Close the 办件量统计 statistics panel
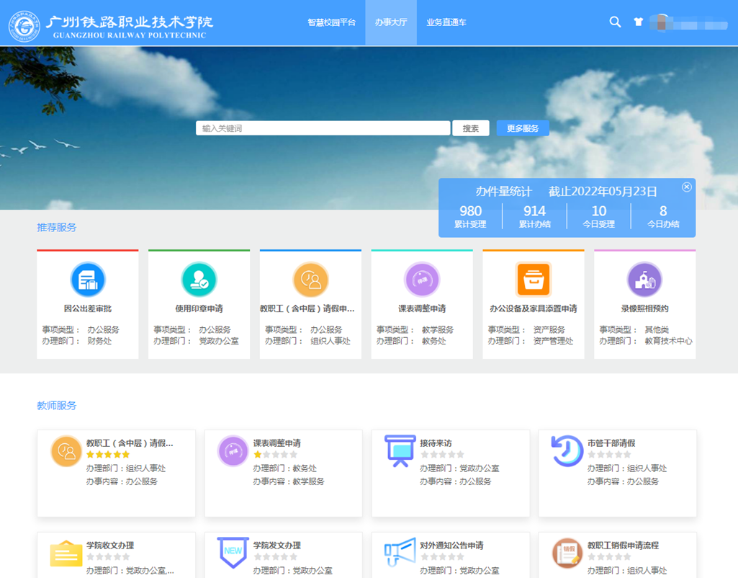738x578 pixels. click(686, 187)
